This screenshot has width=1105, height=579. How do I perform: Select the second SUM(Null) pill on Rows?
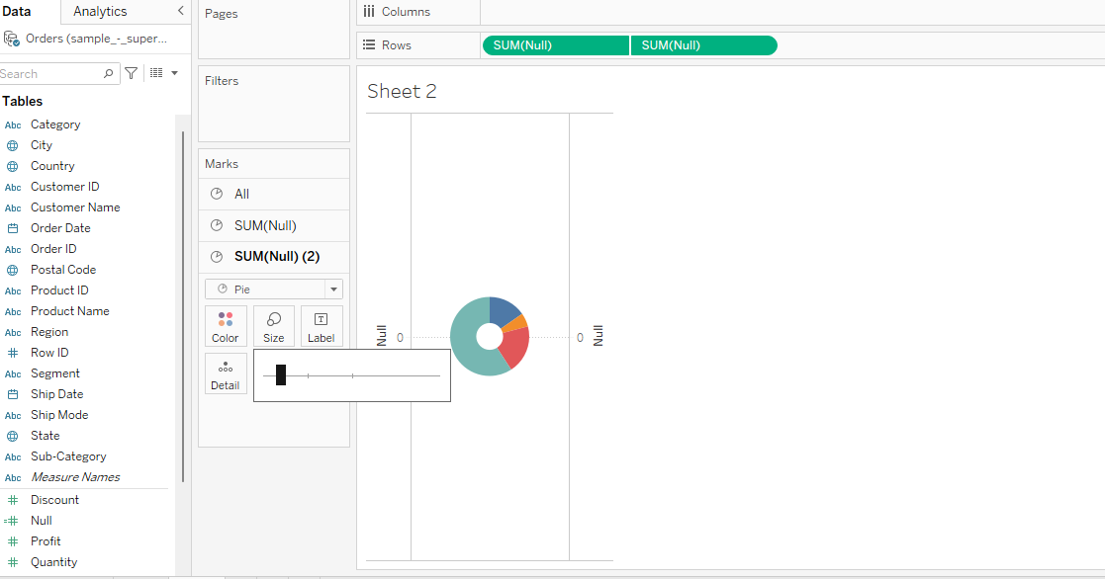point(703,44)
